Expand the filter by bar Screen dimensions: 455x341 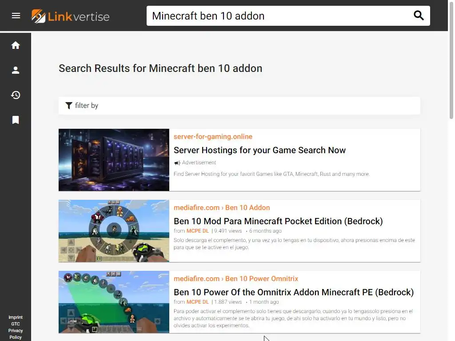pyautogui.click(x=239, y=106)
